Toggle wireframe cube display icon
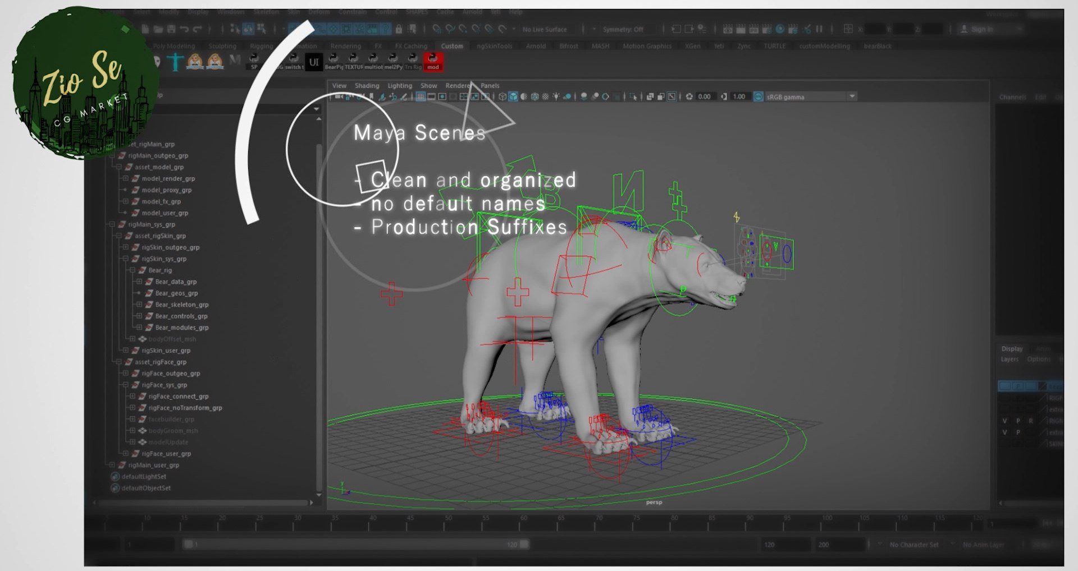 click(503, 97)
